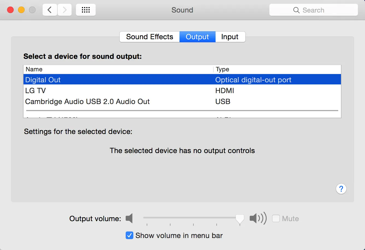This screenshot has height=250, width=365.
Task: Open the Input tab
Action: point(230,37)
